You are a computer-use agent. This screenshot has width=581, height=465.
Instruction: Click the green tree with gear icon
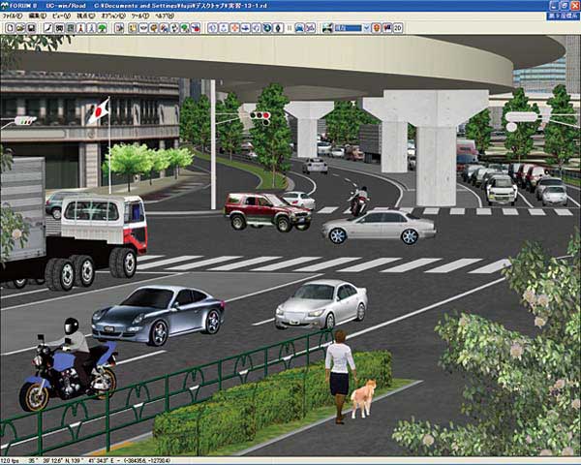(185, 28)
